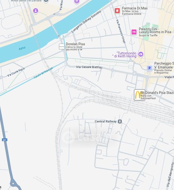The height and width of the screenshot is (190, 174).
Task: Select the Central Railway station icon
Action: tap(120, 121)
